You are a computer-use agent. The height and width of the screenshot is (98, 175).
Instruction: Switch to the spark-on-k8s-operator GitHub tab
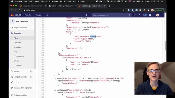63,6
